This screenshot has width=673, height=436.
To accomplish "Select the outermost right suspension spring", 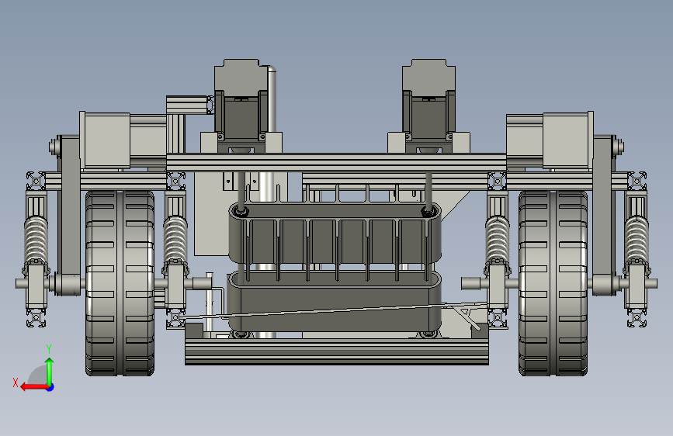I will [x=637, y=240].
